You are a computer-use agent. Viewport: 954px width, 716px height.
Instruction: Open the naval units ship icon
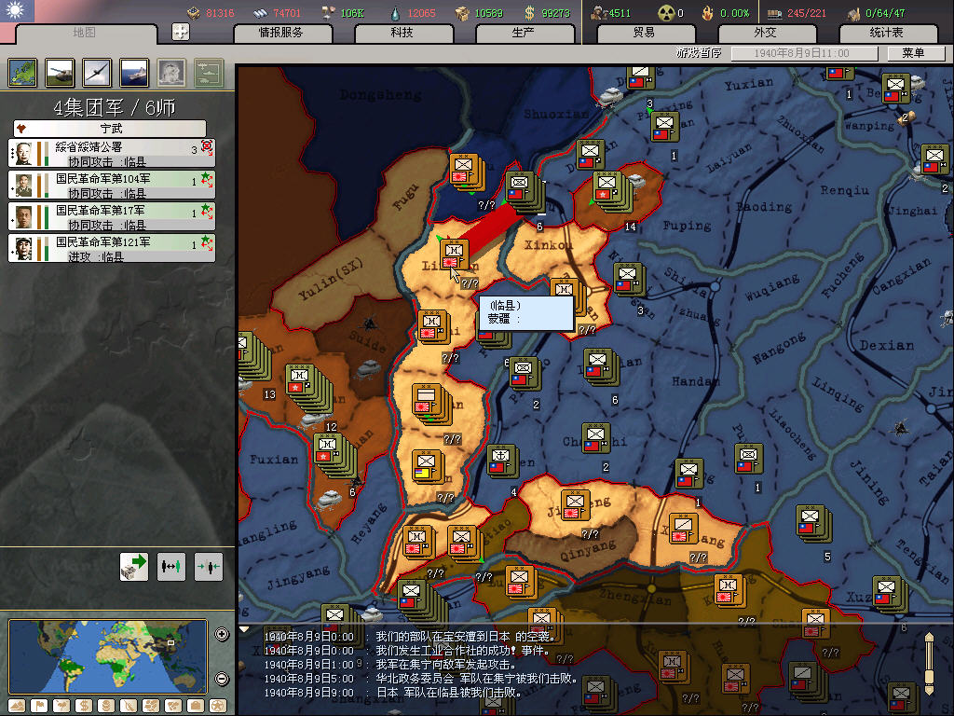[135, 72]
